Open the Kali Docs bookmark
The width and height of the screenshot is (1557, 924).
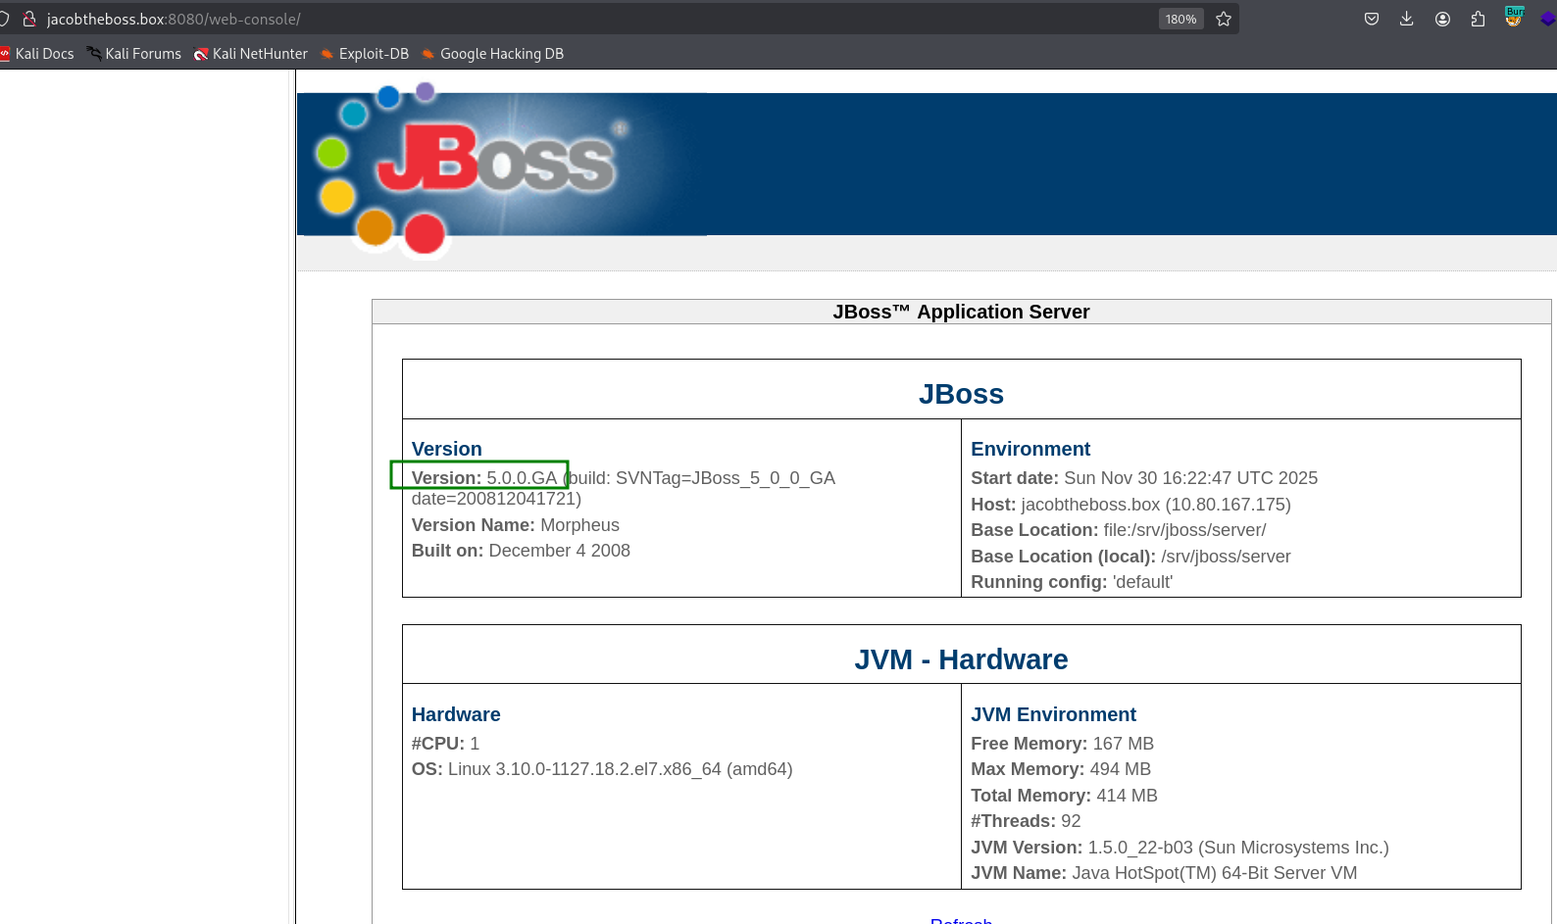[x=39, y=54]
